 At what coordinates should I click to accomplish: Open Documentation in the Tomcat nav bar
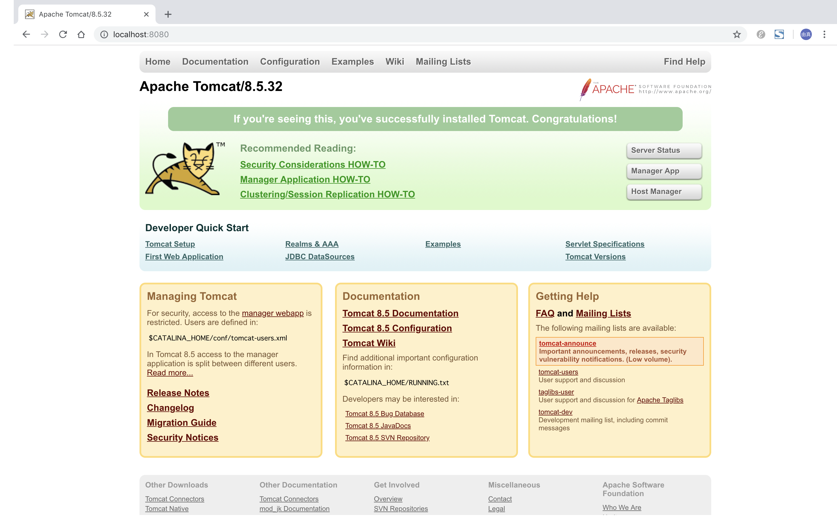(215, 62)
